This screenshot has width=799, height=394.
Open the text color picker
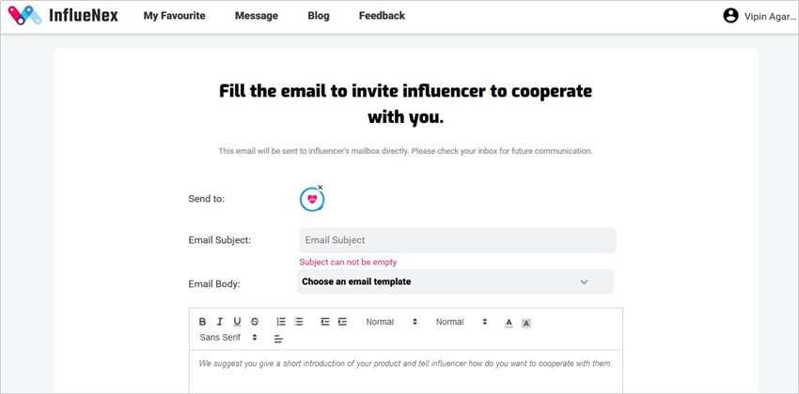point(509,323)
